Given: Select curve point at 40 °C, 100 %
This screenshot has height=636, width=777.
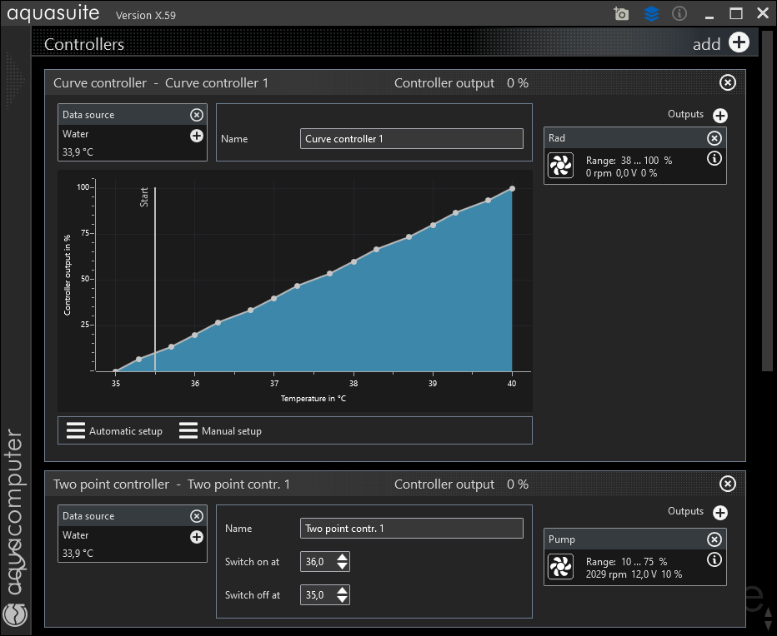Looking at the screenshot, I should tap(512, 189).
